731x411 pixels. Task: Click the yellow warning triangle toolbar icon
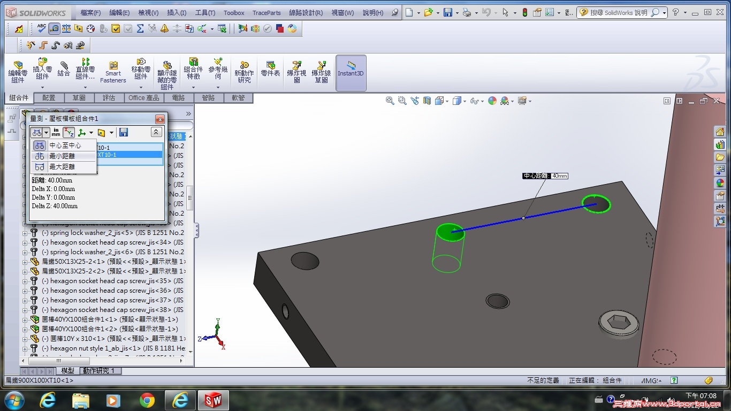(165, 28)
